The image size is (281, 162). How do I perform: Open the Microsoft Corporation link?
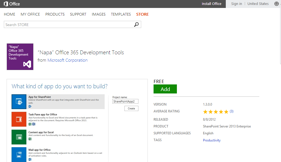point(67,60)
